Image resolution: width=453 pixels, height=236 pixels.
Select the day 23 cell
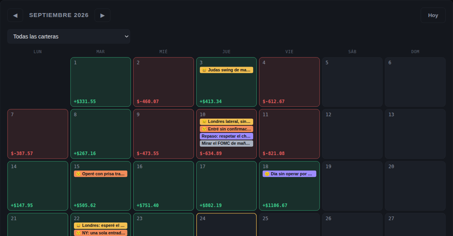164,225
